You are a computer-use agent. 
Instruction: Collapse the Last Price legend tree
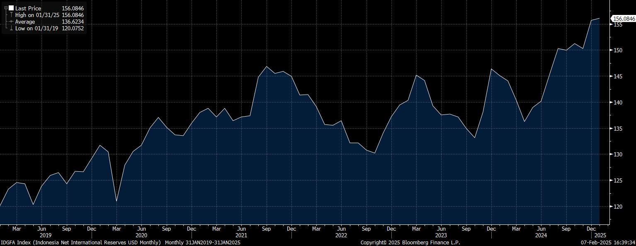[5, 8]
